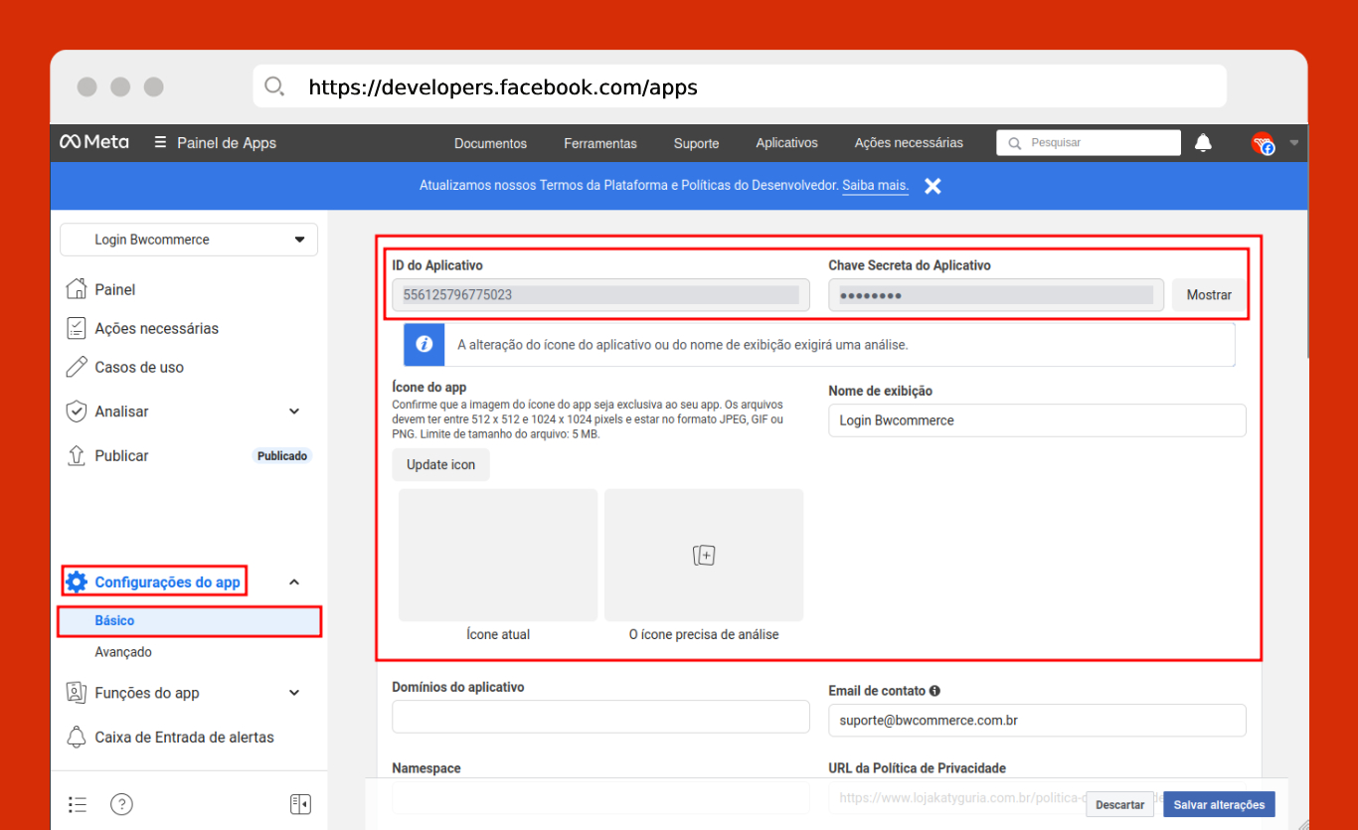The width and height of the screenshot is (1358, 830).
Task: Collapse the sidebar panel icon
Action: [300, 804]
